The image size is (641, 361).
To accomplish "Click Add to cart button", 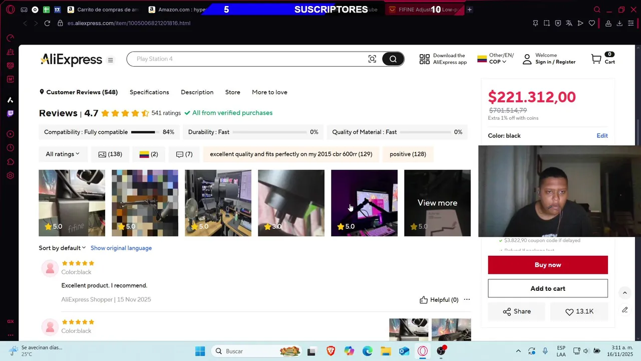I will 548,288.
